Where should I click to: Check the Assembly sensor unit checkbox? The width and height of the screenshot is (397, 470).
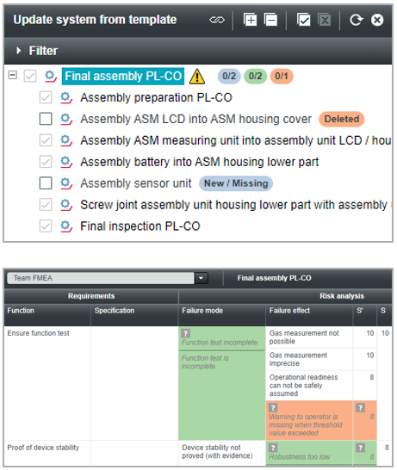coord(46,183)
